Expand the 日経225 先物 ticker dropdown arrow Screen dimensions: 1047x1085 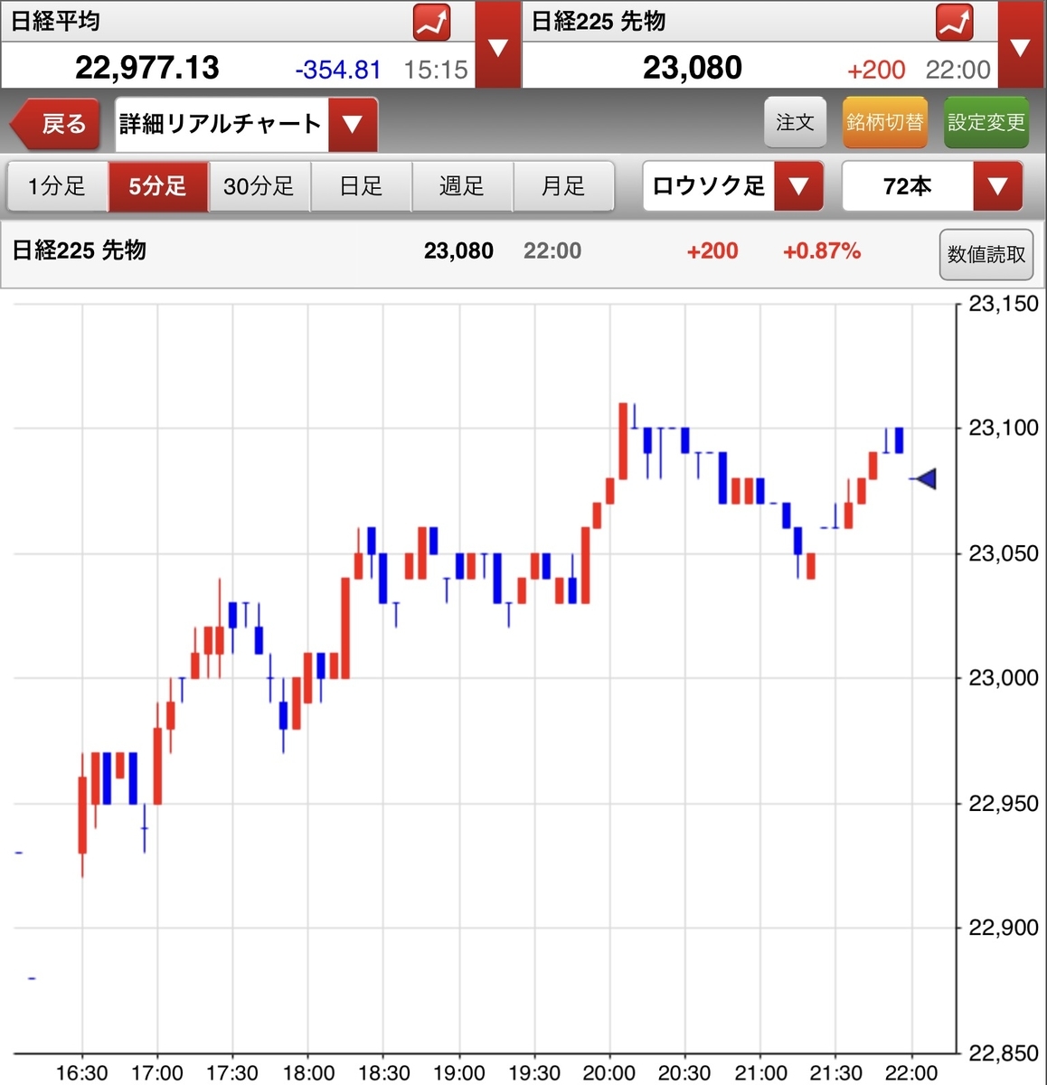(x=1021, y=44)
